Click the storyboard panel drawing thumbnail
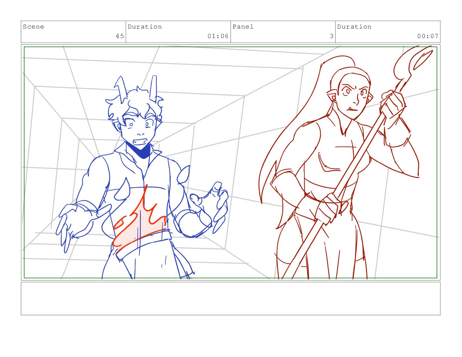 [x=230, y=162]
